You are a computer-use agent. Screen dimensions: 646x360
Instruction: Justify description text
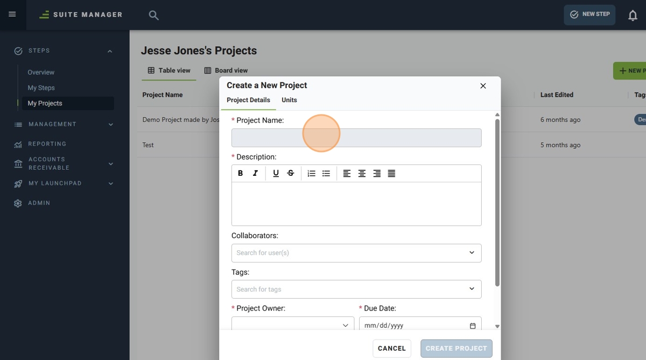click(392, 174)
